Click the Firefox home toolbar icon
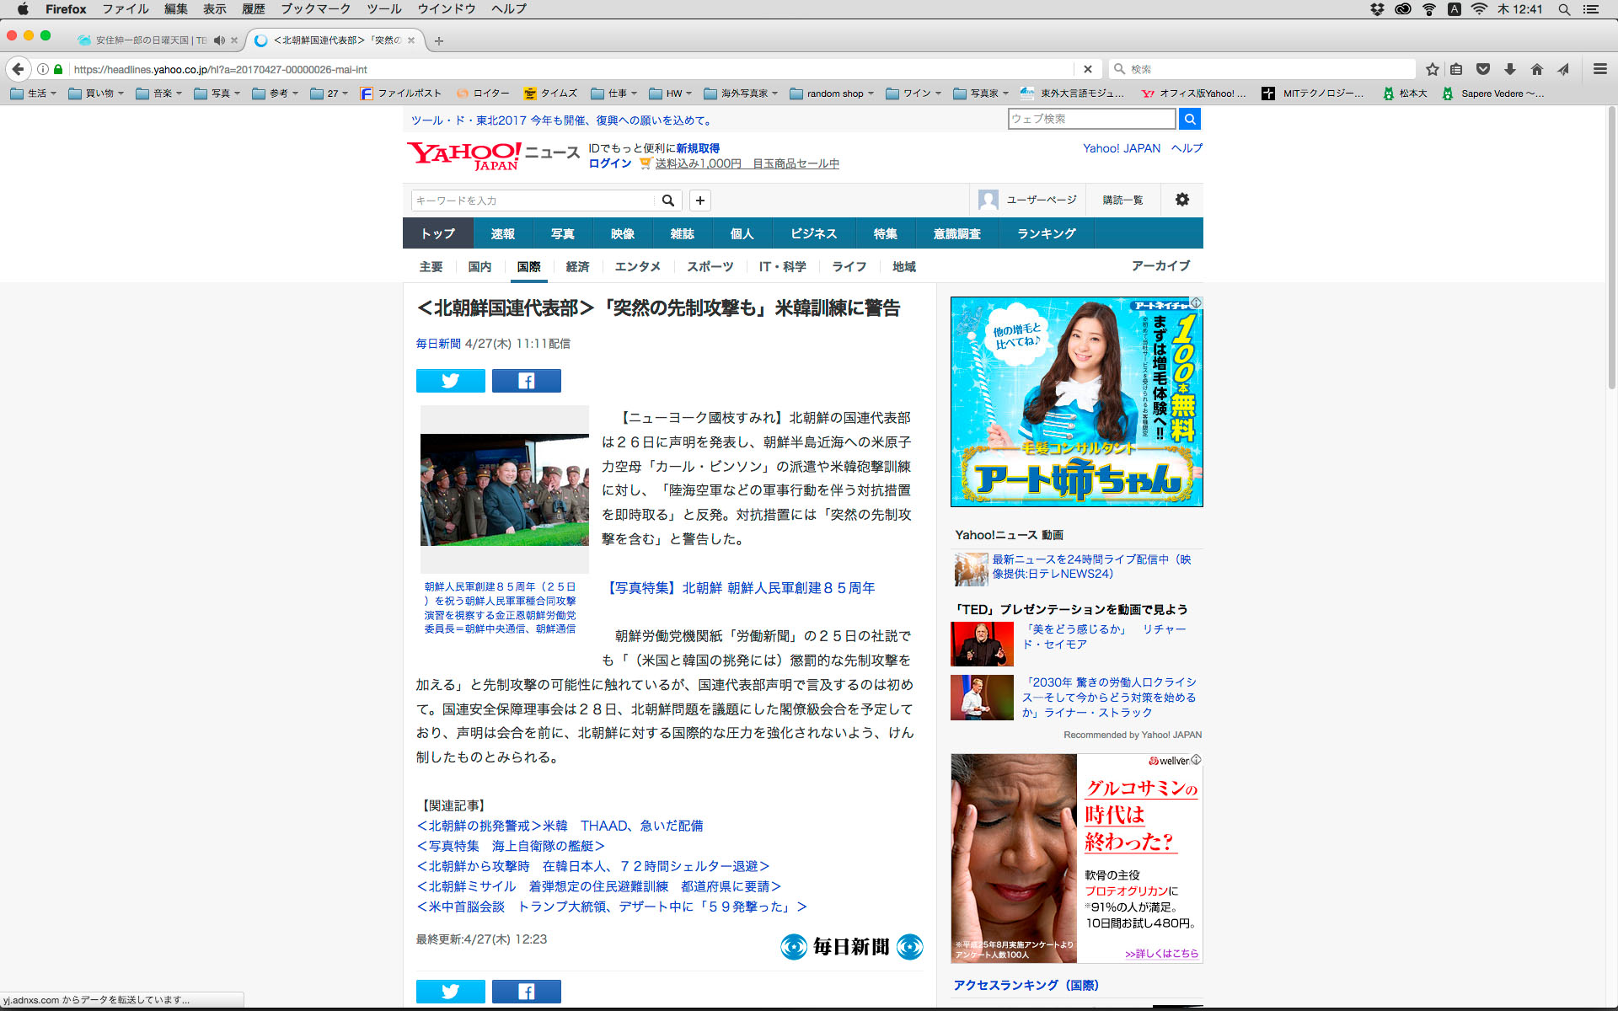1618x1011 pixels. click(x=1536, y=69)
